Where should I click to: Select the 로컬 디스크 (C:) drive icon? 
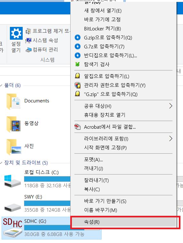pos(12,181)
